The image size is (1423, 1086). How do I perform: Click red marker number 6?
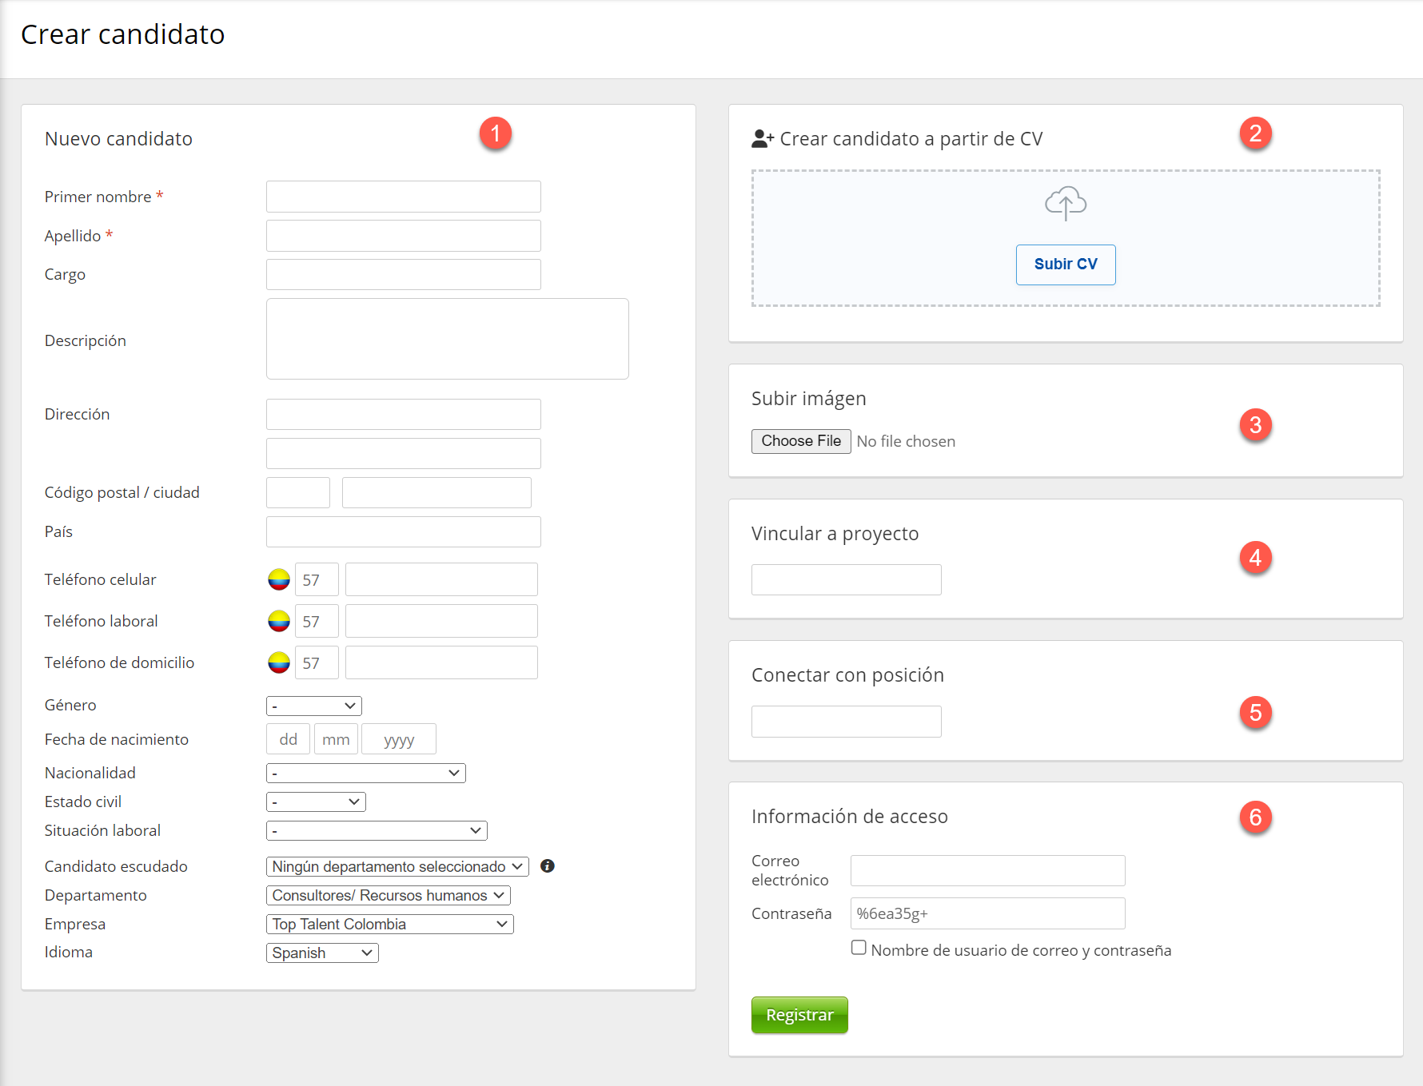tap(1255, 817)
